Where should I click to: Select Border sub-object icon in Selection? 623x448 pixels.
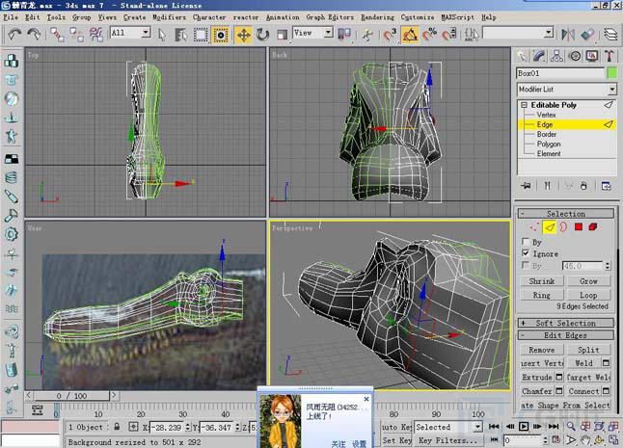click(x=563, y=227)
